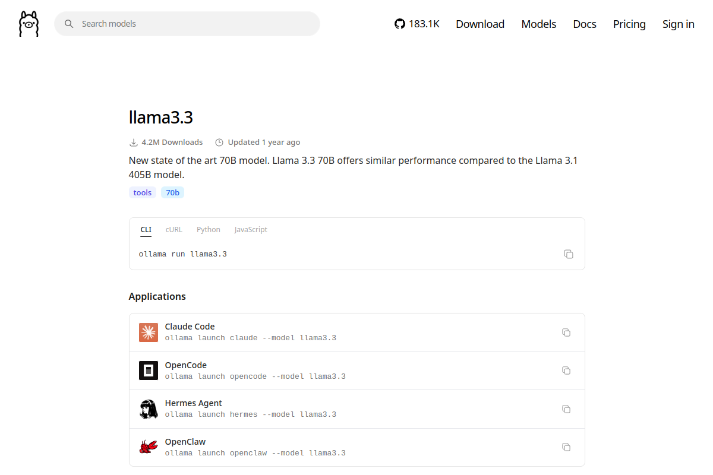Open the Download page
The height and width of the screenshot is (475, 713).
pyautogui.click(x=480, y=24)
